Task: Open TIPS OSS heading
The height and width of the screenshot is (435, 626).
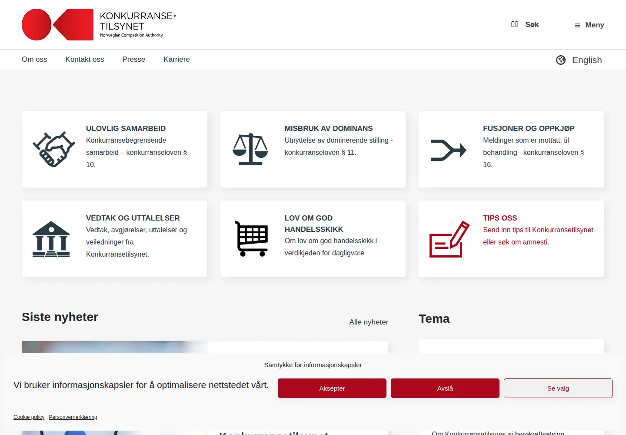Action: click(x=500, y=218)
